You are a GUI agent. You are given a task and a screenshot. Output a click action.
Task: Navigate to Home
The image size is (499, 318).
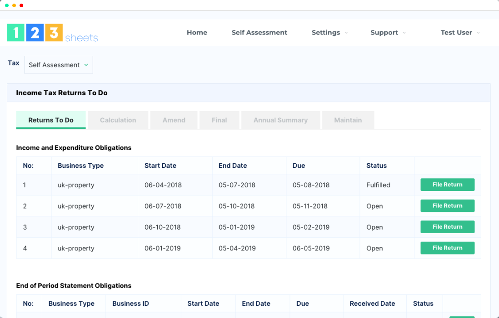click(x=197, y=33)
